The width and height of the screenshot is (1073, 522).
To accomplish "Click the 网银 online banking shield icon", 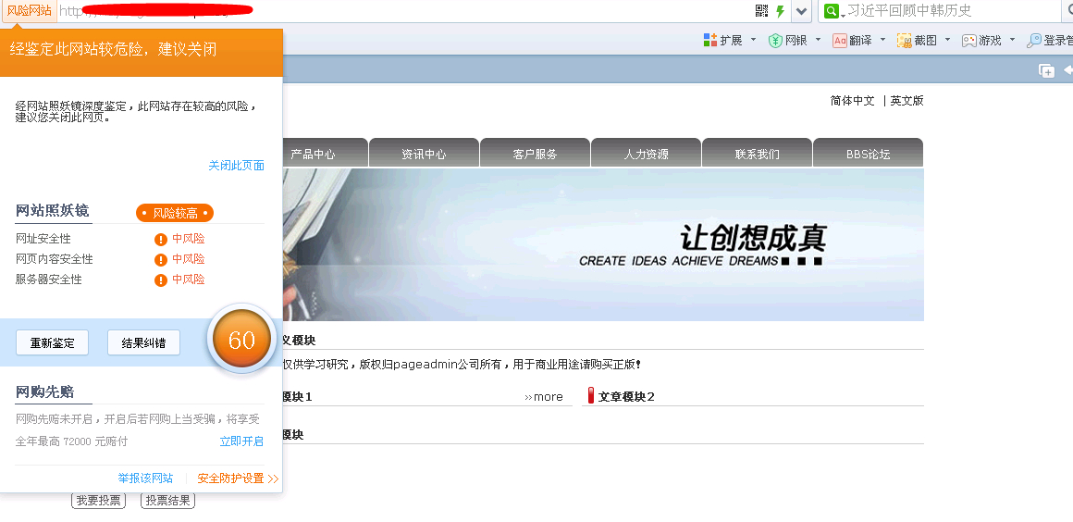I will (x=776, y=40).
